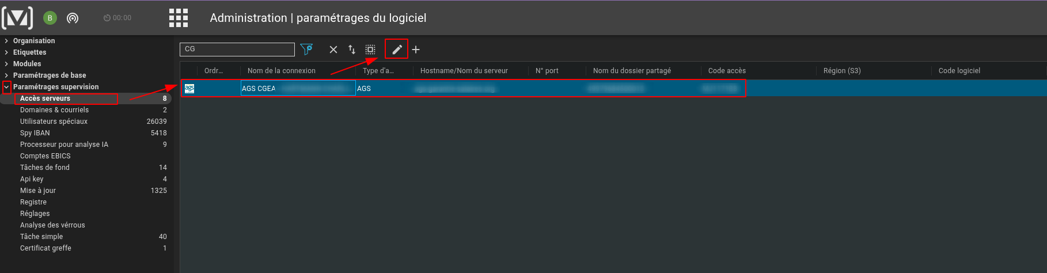The image size is (1047, 273).
Task: Click the broadcast signal icon
Action: click(73, 18)
